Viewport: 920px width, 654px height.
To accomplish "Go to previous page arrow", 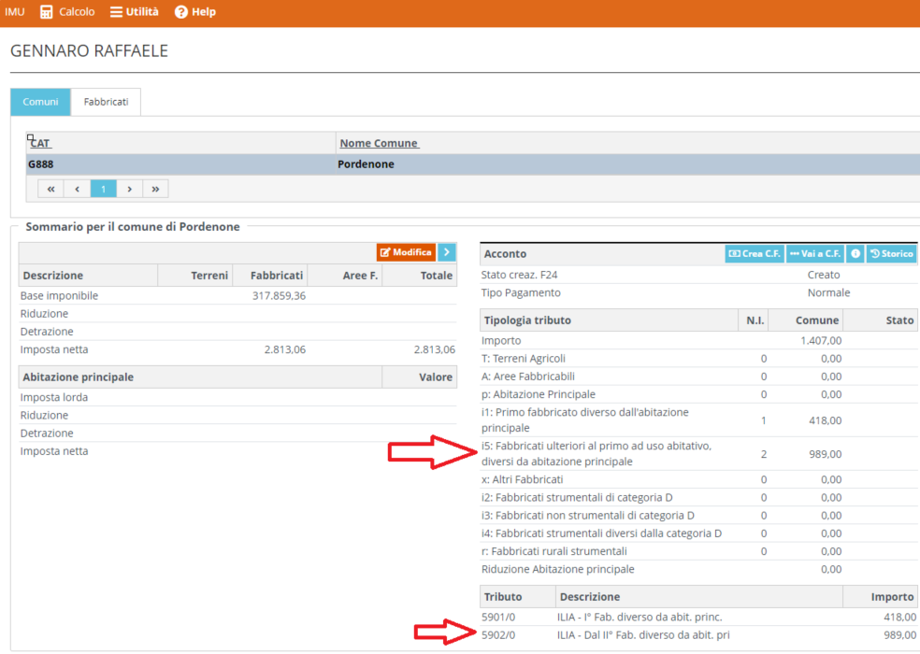I will pos(78,189).
